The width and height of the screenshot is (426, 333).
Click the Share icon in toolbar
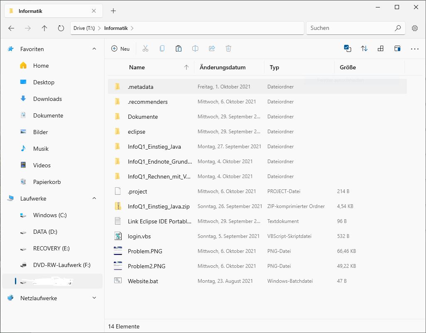[212, 49]
